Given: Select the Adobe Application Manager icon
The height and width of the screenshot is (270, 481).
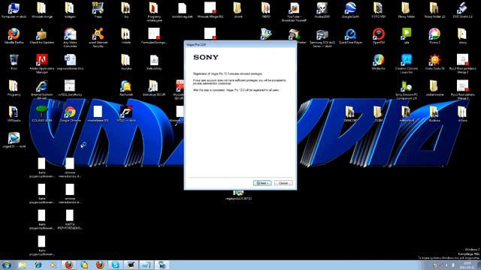Looking at the screenshot, I should [42, 63].
